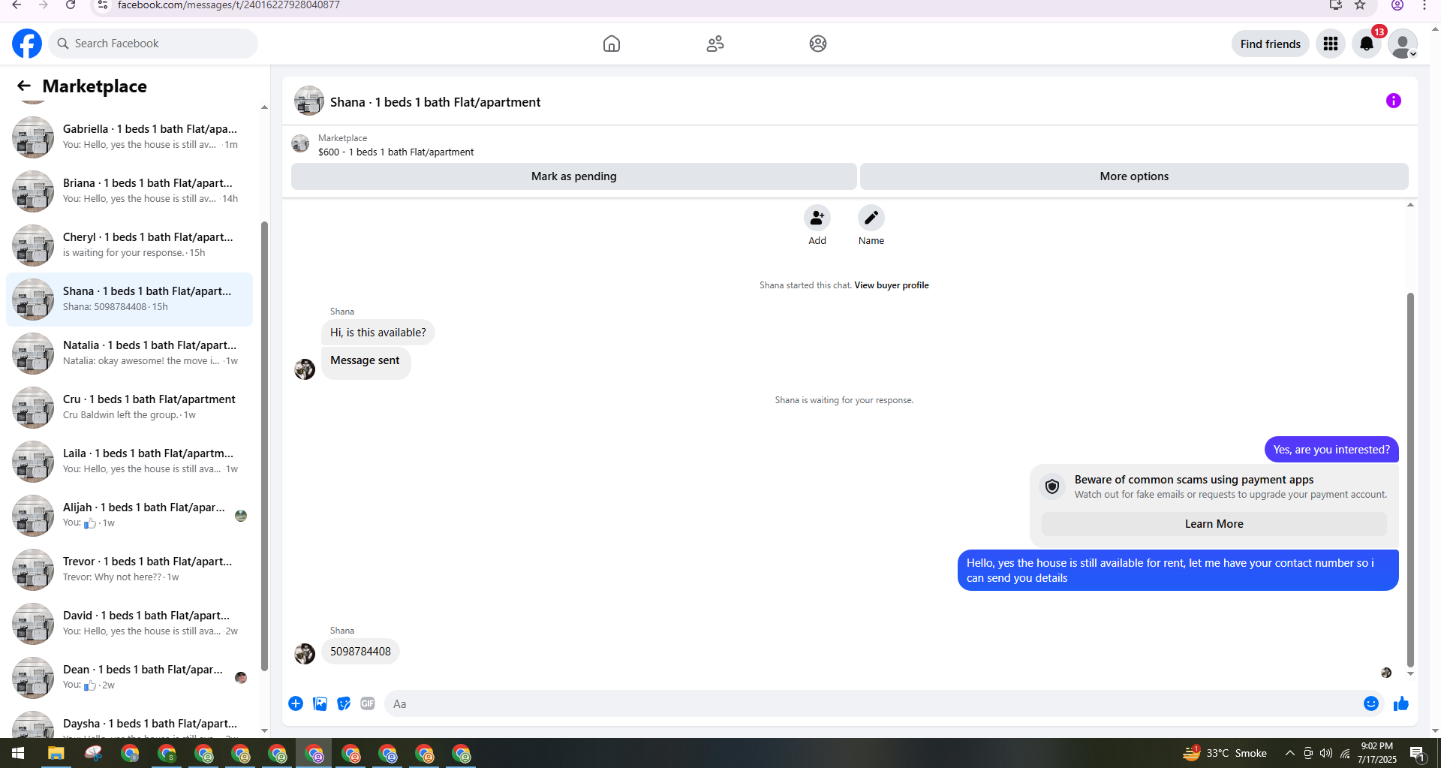Click the facebook.com messages URL in address bar

229,5
